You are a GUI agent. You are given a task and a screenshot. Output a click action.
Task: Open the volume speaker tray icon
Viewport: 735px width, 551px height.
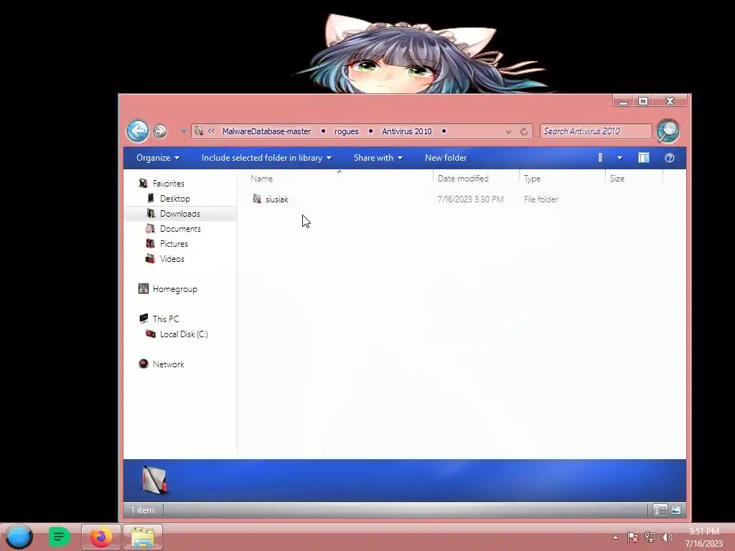pyautogui.click(x=667, y=537)
